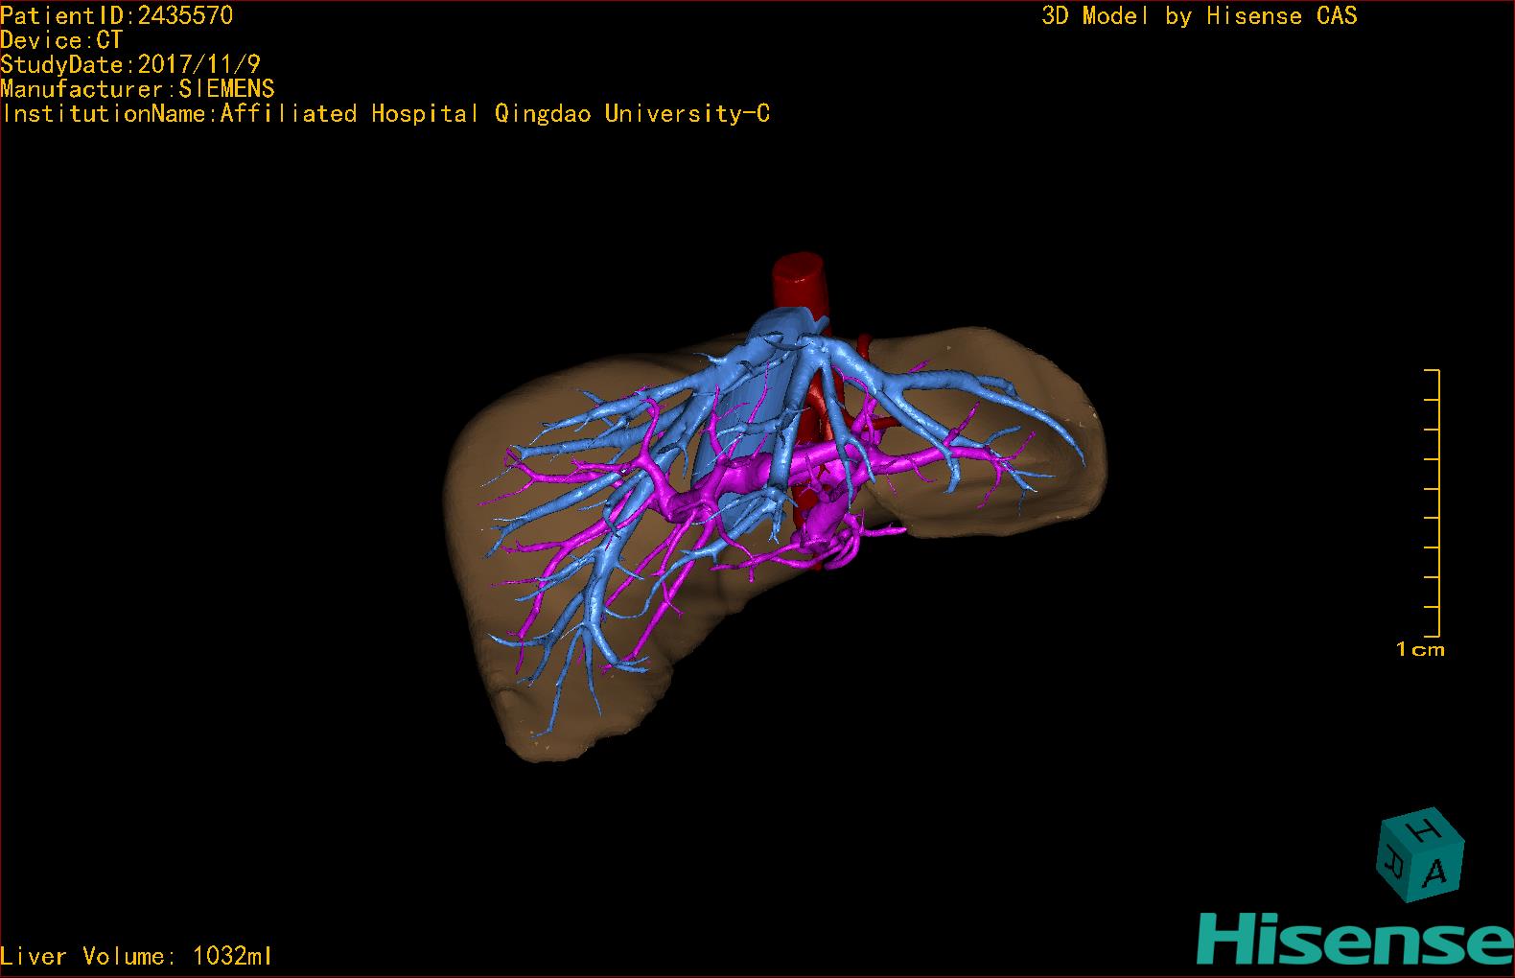
Task: Click the yellow scale ruler
Action: (1432, 502)
